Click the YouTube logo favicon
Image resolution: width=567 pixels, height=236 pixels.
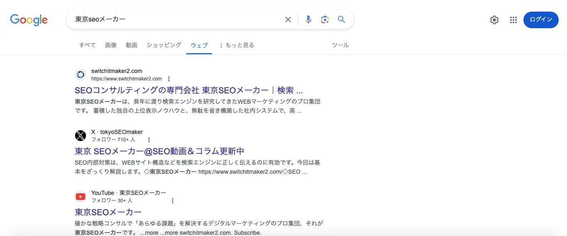coord(80,197)
